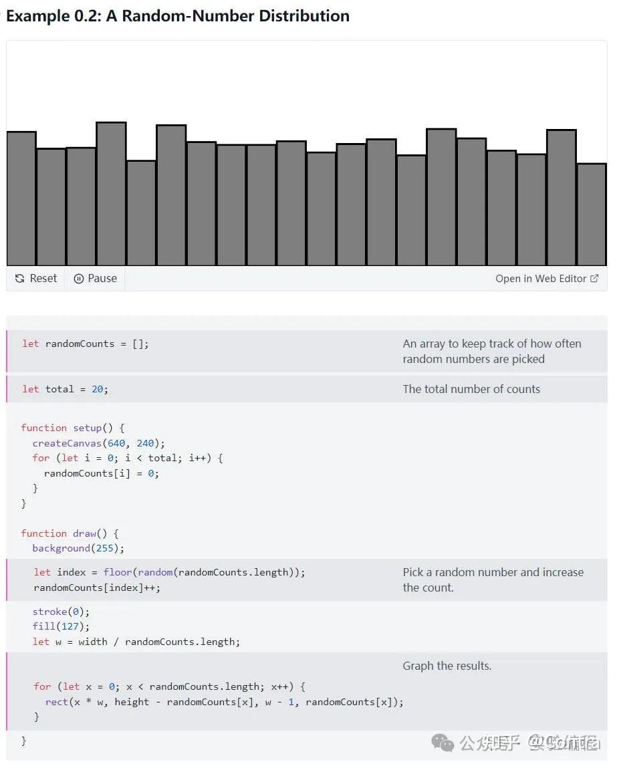Click the 'let randomCounts = [];' code line

click(x=86, y=344)
